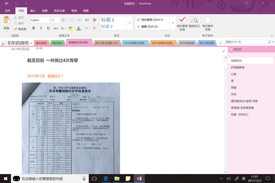Click the Delete X icon in ribbon
275x183 pixels.
(95, 28)
